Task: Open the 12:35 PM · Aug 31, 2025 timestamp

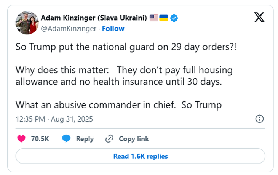Action: (54, 119)
